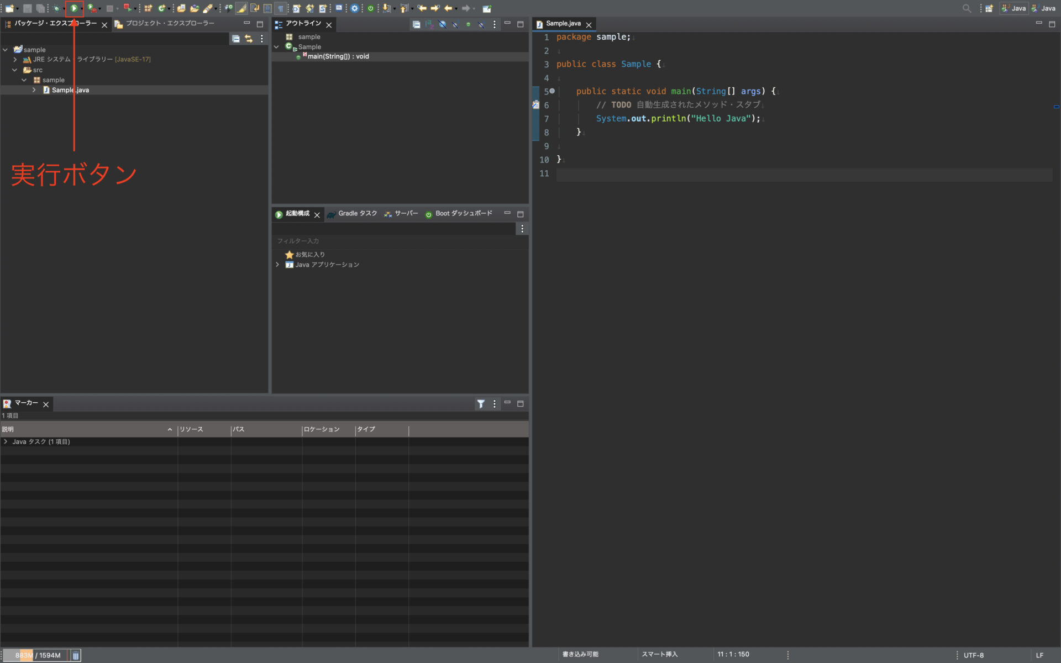The image size is (1061, 663).
Task: Click the Search magnifier icon at top right
Action: pyautogui.click(x=967, y=8)
